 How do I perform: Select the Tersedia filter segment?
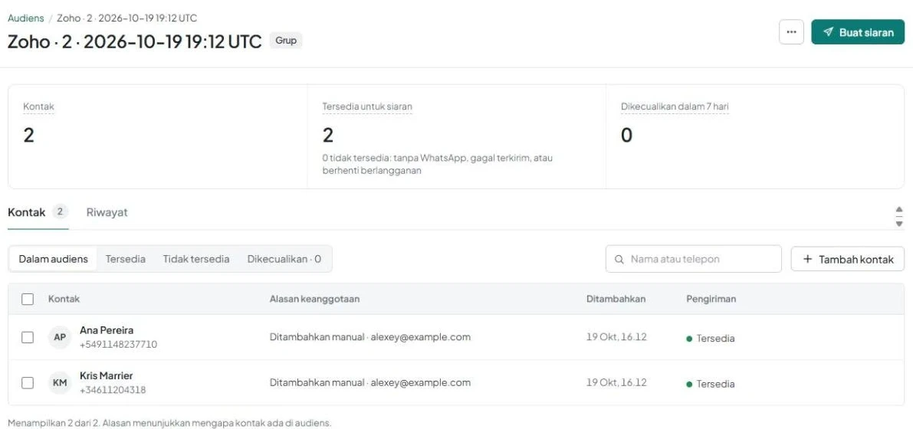coord(125,259)
